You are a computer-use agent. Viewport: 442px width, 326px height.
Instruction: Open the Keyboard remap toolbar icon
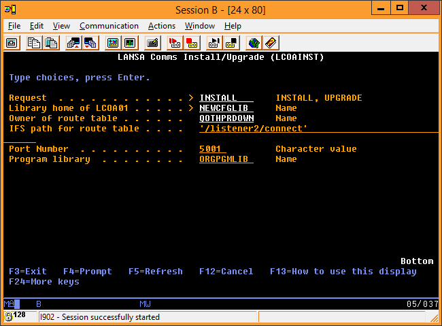click(152, 43)
